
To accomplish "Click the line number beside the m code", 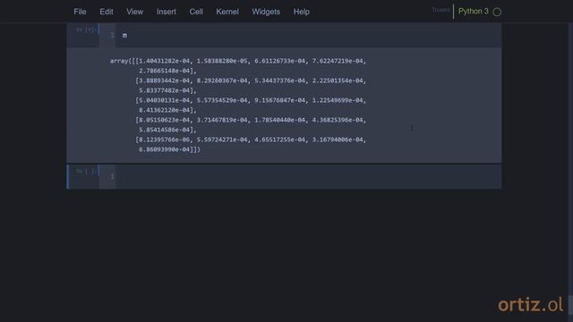I will click(x=112, y=36).
